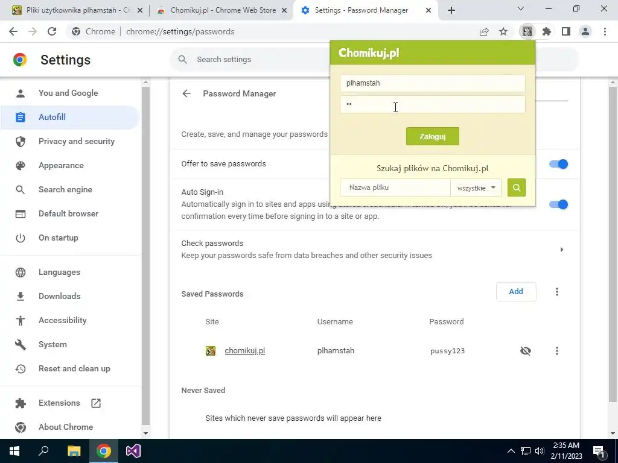Open the chomikuj.pl site link

pos(245,351)
